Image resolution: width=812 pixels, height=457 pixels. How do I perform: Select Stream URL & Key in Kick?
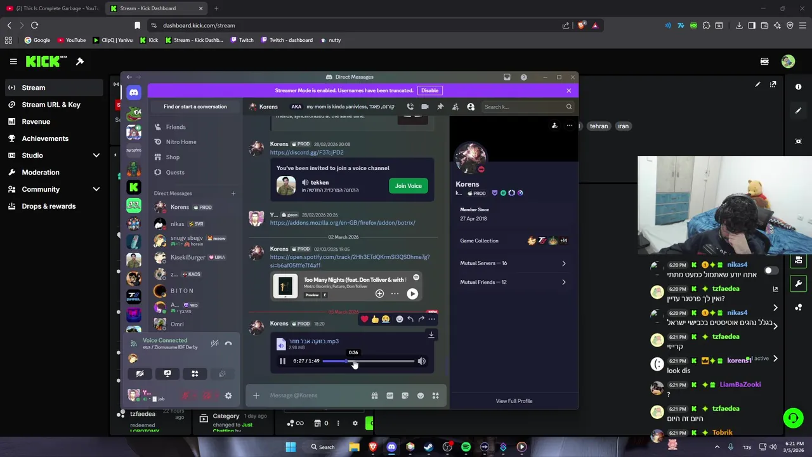(x=53, y=105)
